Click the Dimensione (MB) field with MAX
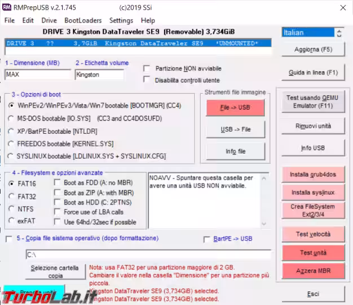Screen dimensions: 353x305 (38, 75)
